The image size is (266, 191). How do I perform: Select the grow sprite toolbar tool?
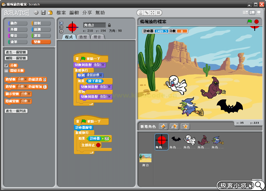(152, 13)
